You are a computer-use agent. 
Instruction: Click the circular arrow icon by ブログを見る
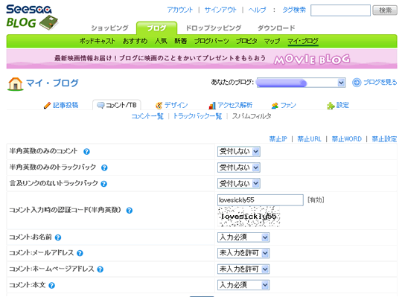pyautogui.click(x=357, y=83)
